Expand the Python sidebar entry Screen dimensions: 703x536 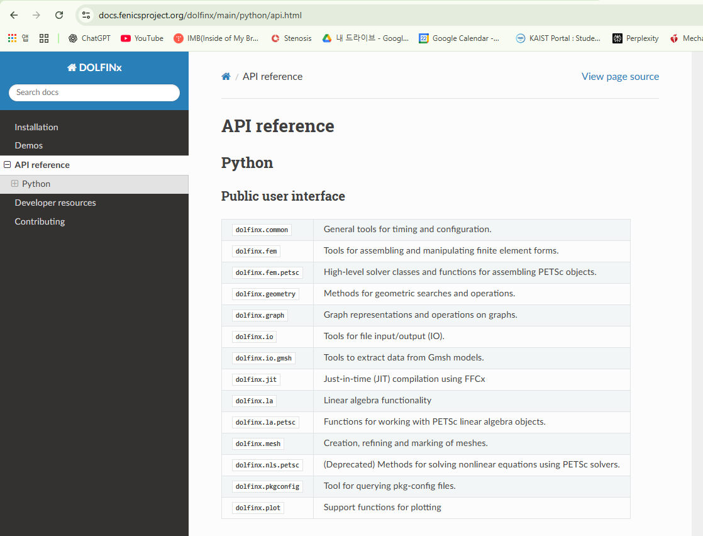(x=15, y=184)
